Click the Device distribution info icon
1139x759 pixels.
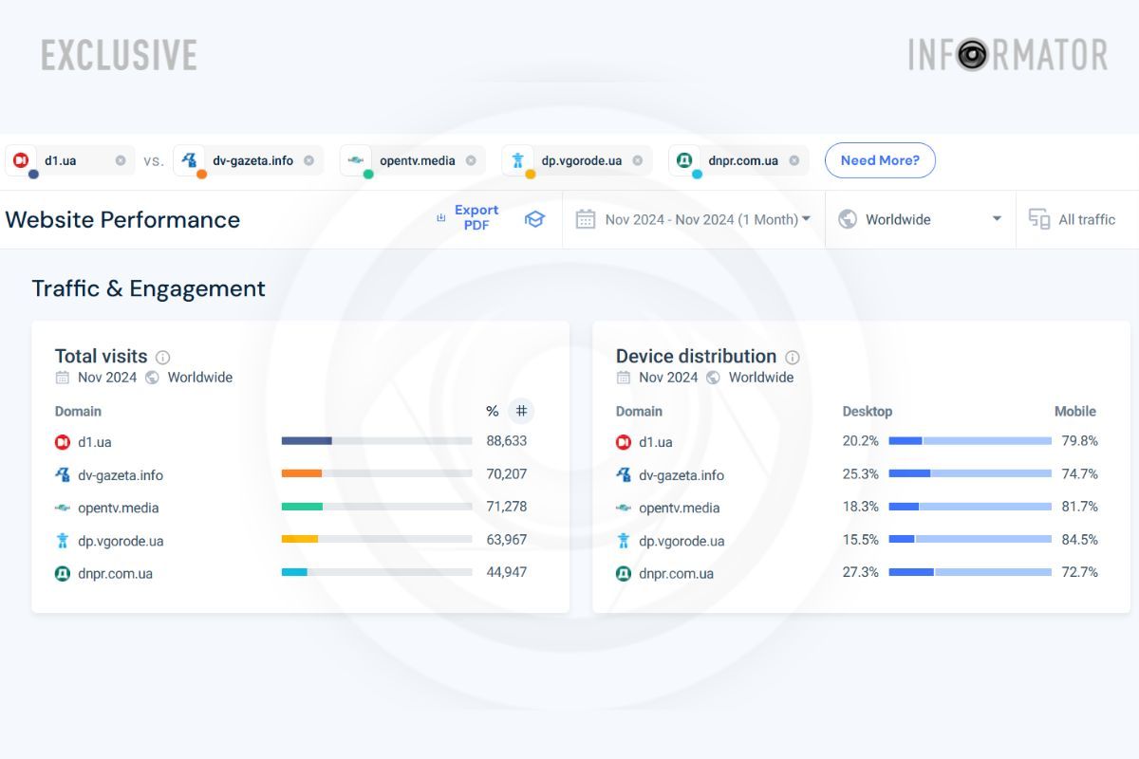(x=792, y=358)
